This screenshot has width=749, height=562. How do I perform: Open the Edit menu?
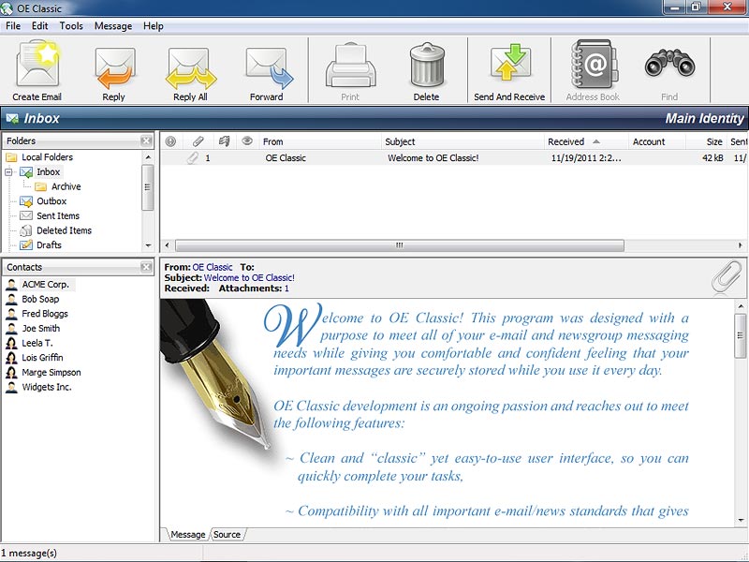tap(39, 26)
